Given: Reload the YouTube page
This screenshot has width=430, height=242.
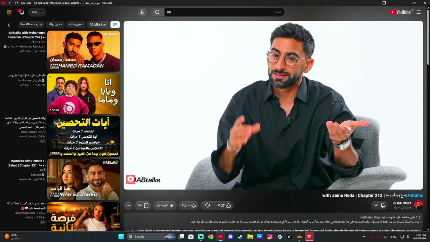Looking at the screenshot, I should (17, 3).
